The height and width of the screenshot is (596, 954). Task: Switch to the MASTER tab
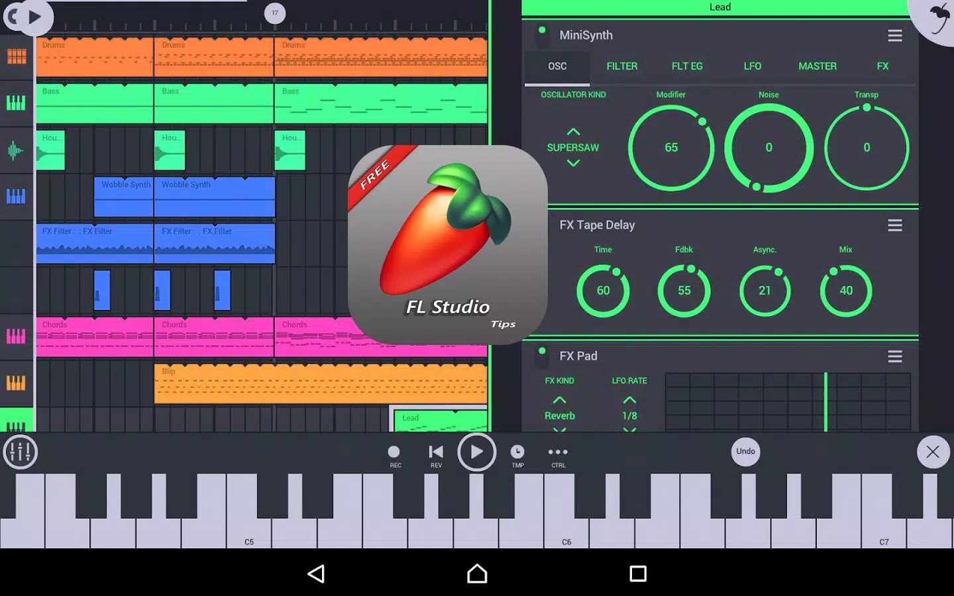click(x=818, y=66)
